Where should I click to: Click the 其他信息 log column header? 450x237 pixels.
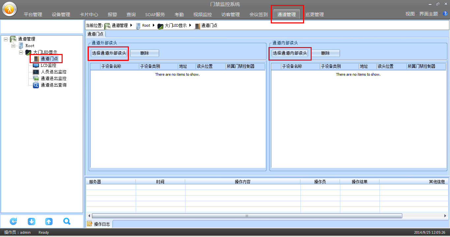click(x=413, y=182)
